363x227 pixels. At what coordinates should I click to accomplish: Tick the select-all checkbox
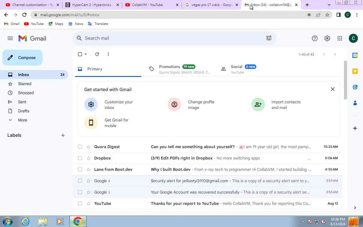tap(80, 54)
